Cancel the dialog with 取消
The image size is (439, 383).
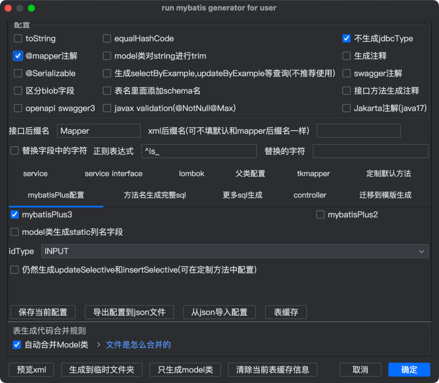360,370
